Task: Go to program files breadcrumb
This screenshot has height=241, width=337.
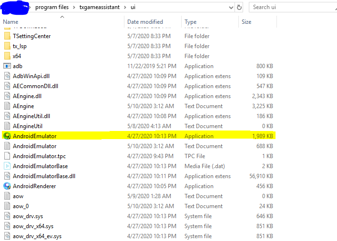Action: pyautogui.click(x=52, y=7)
